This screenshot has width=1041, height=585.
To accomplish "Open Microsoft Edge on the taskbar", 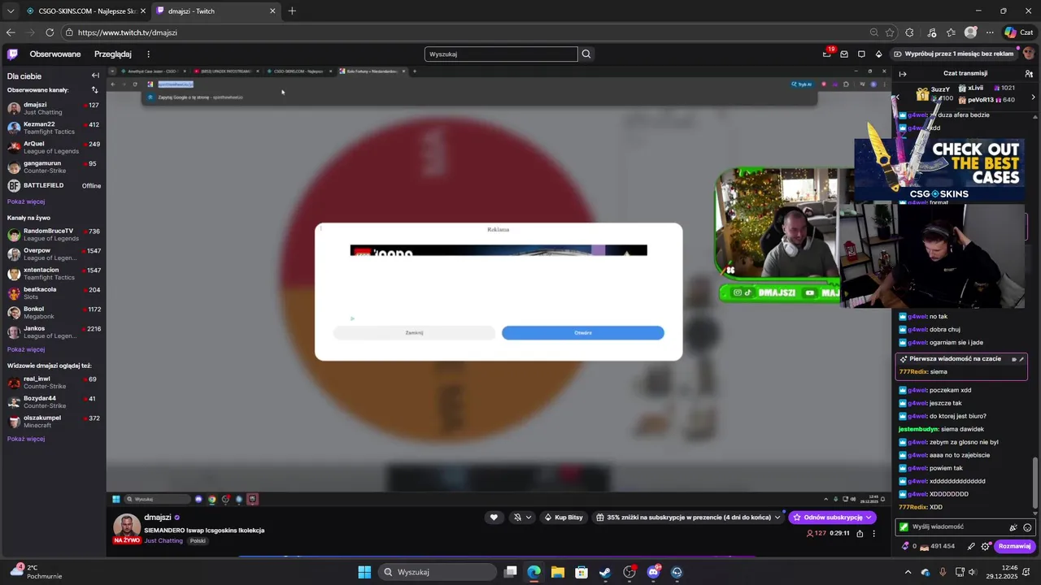I will coord(534,572).
